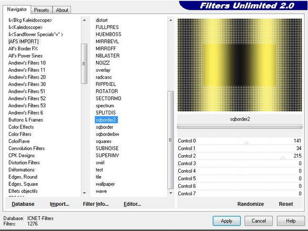The image size is (308, 231).
Task: Click the Randomize button
Action: [250, 204]
